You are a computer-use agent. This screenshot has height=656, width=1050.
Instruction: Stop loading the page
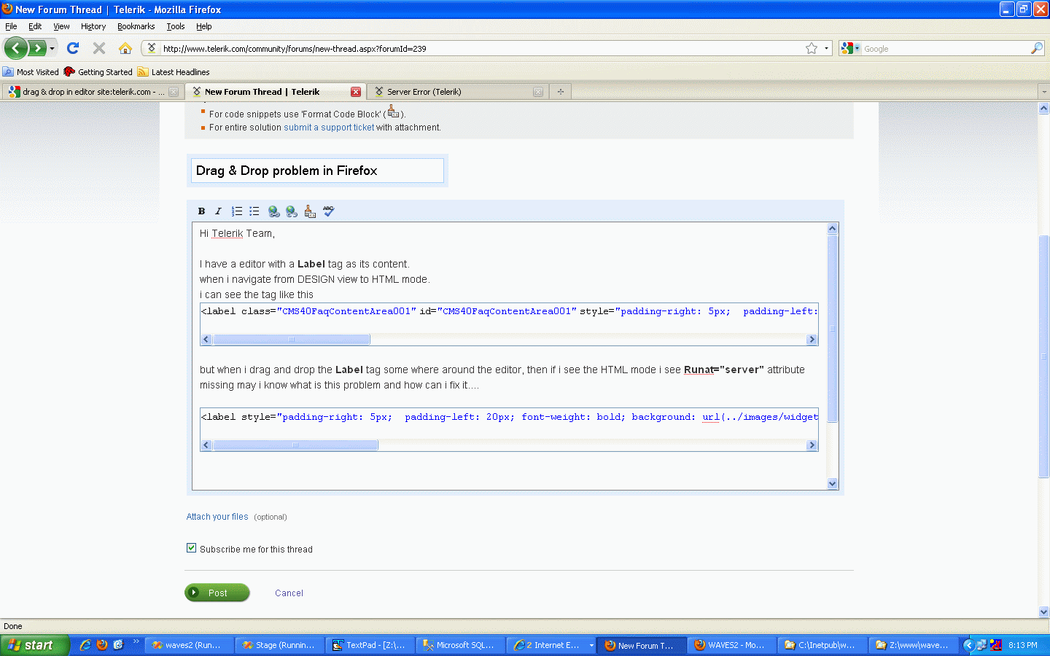pos(99,48)
